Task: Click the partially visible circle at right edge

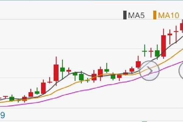Action: click(181, 71)
